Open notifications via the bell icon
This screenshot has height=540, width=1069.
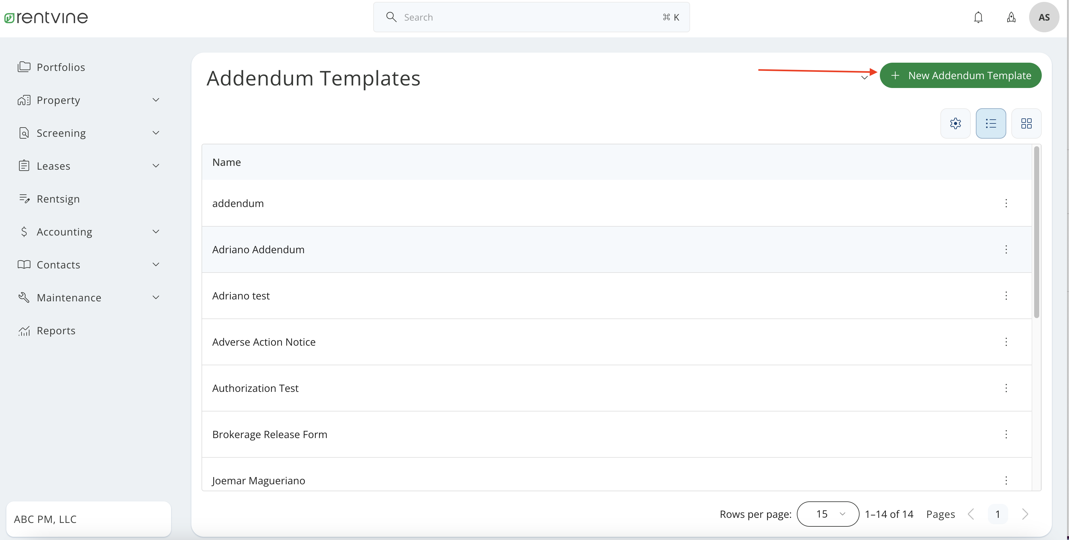pyautogui.click(x=978, y=17)
